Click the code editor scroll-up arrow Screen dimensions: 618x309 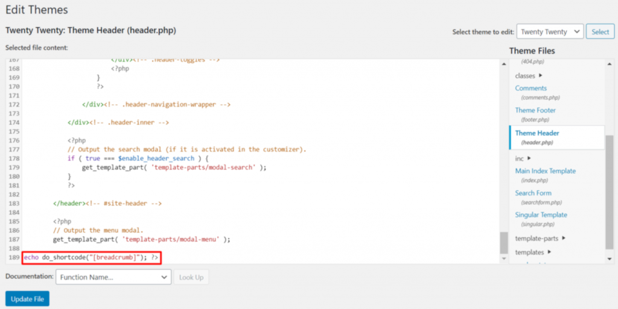click(x=504, y=64)
